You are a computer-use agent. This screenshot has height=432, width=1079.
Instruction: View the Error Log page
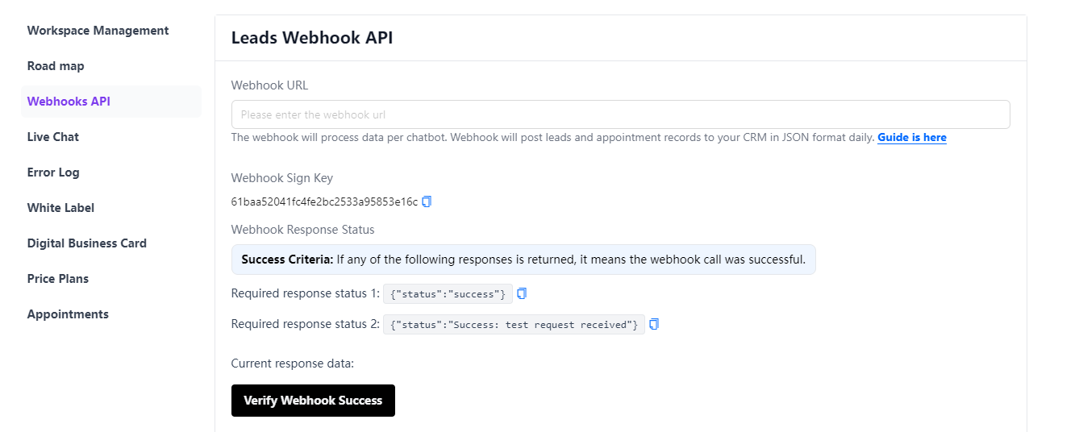click(x=53, y=172)
